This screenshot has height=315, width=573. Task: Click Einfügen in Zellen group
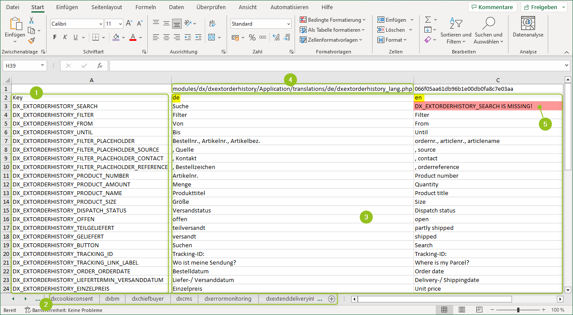395,20
